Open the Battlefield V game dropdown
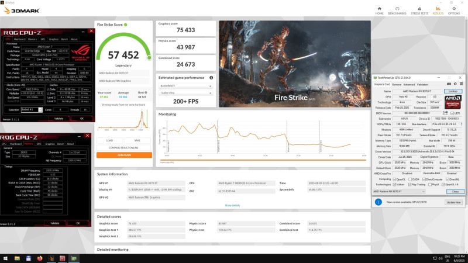 coord(185,86)
